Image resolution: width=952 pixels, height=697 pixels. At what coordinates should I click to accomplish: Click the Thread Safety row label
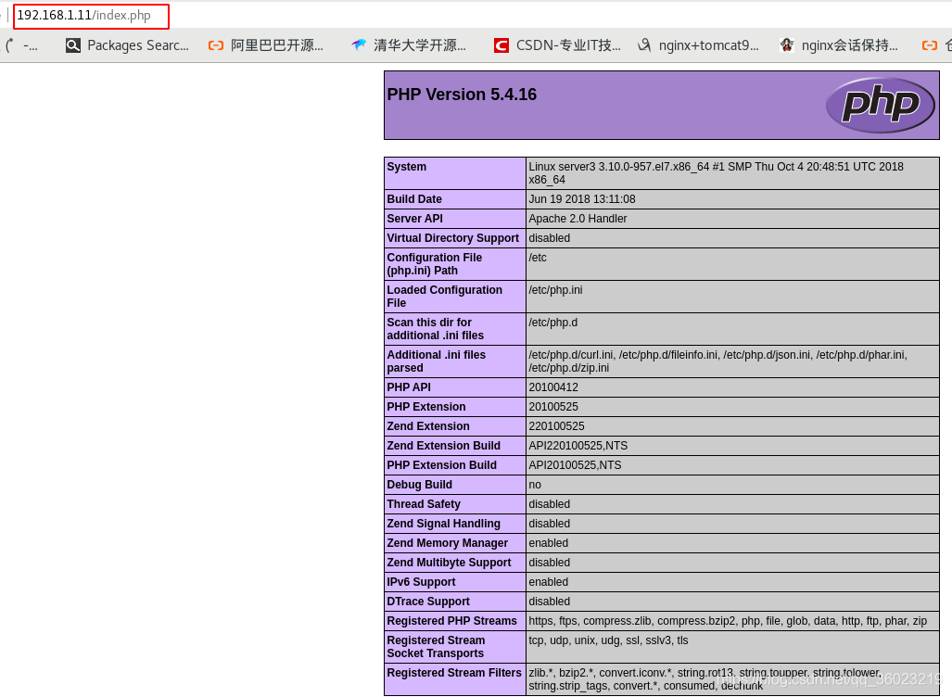[x=423, y=504]
